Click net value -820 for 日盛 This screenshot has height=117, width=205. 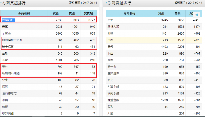pos(197,40)
